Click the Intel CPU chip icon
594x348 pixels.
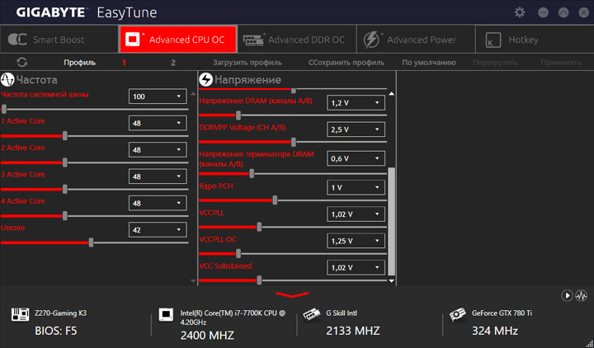tap(166, 314)
